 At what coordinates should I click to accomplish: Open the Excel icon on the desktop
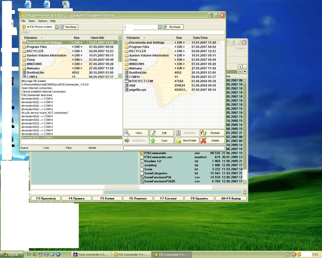click(x=66, y=4)
